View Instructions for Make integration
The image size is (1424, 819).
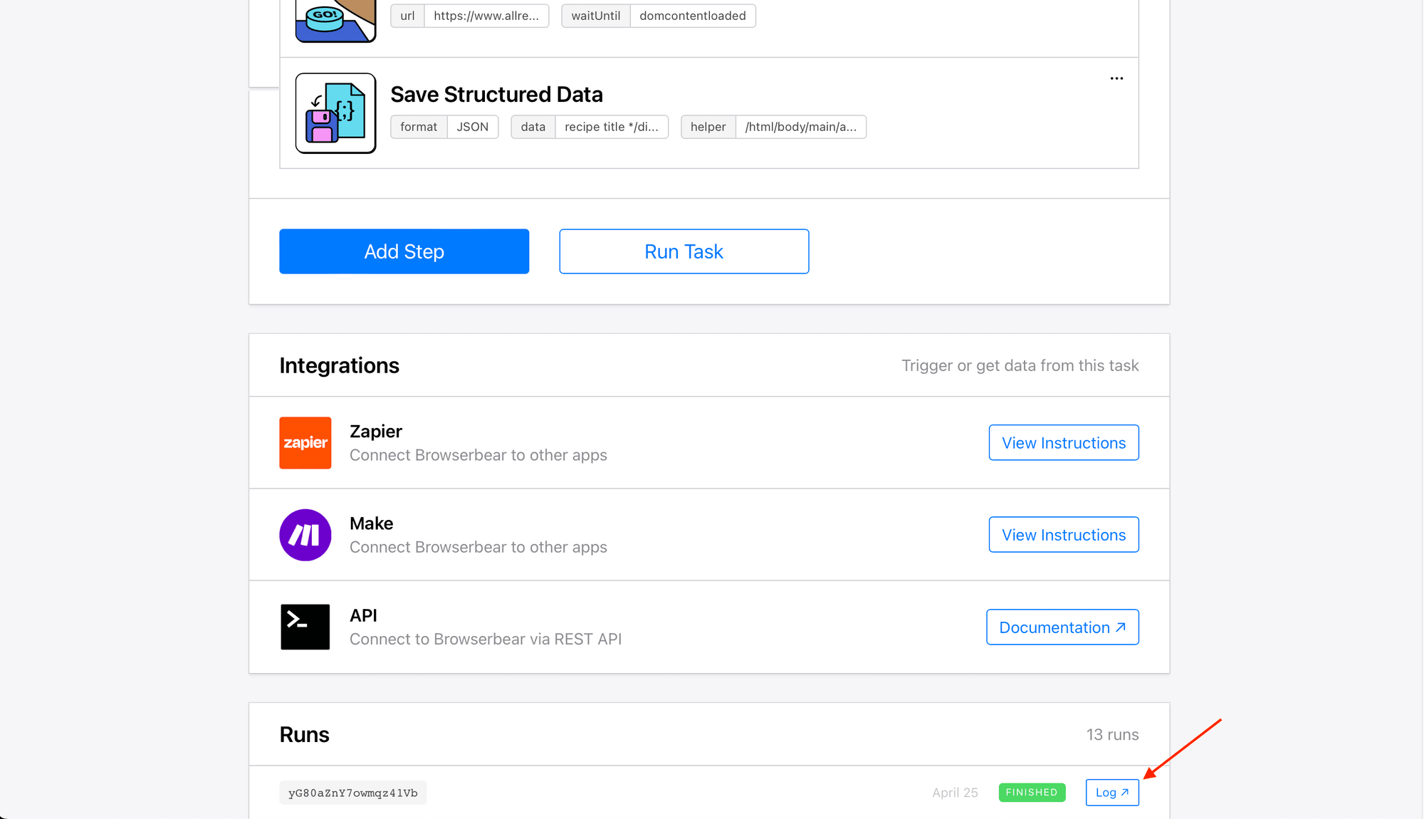[x=1064, y=534]
